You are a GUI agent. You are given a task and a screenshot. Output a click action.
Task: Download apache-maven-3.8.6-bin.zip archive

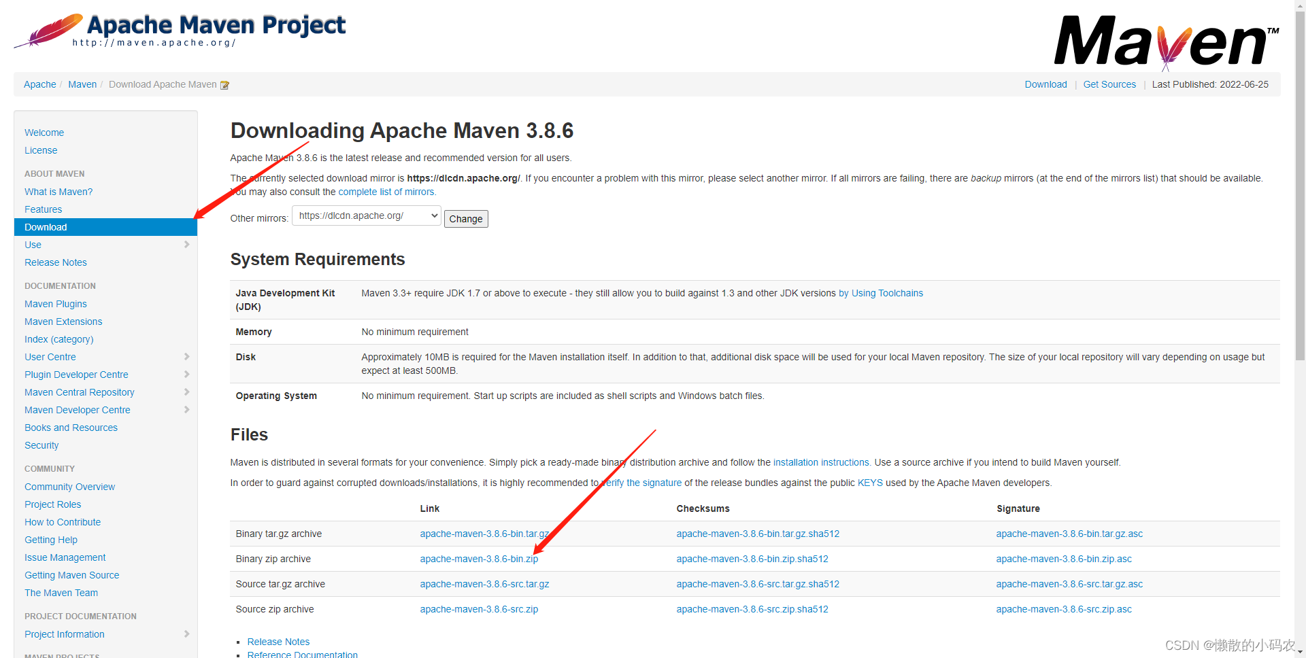pos(478,559)
